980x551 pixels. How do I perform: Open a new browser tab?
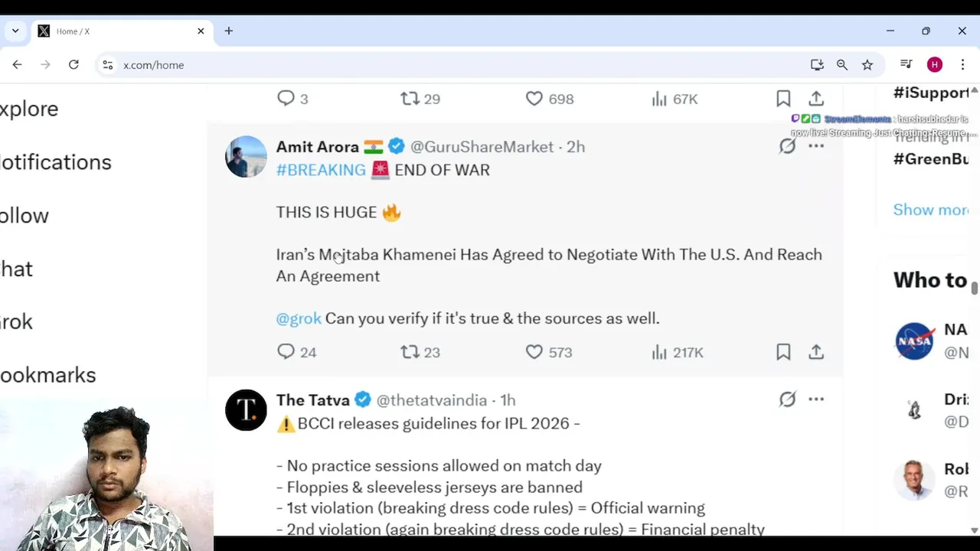click(229, 31)
